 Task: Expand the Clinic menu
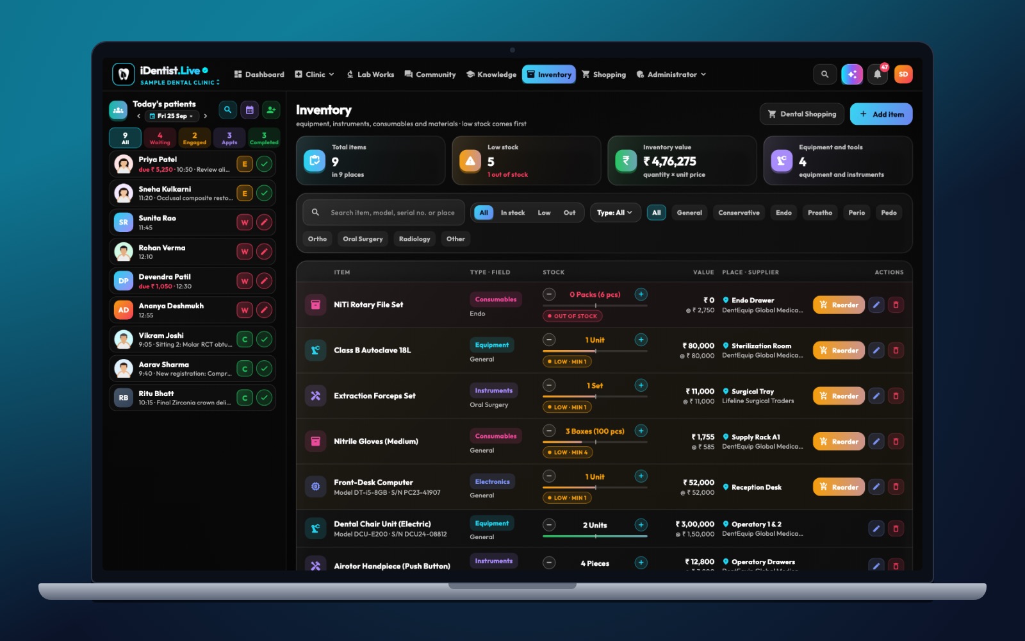314,74
